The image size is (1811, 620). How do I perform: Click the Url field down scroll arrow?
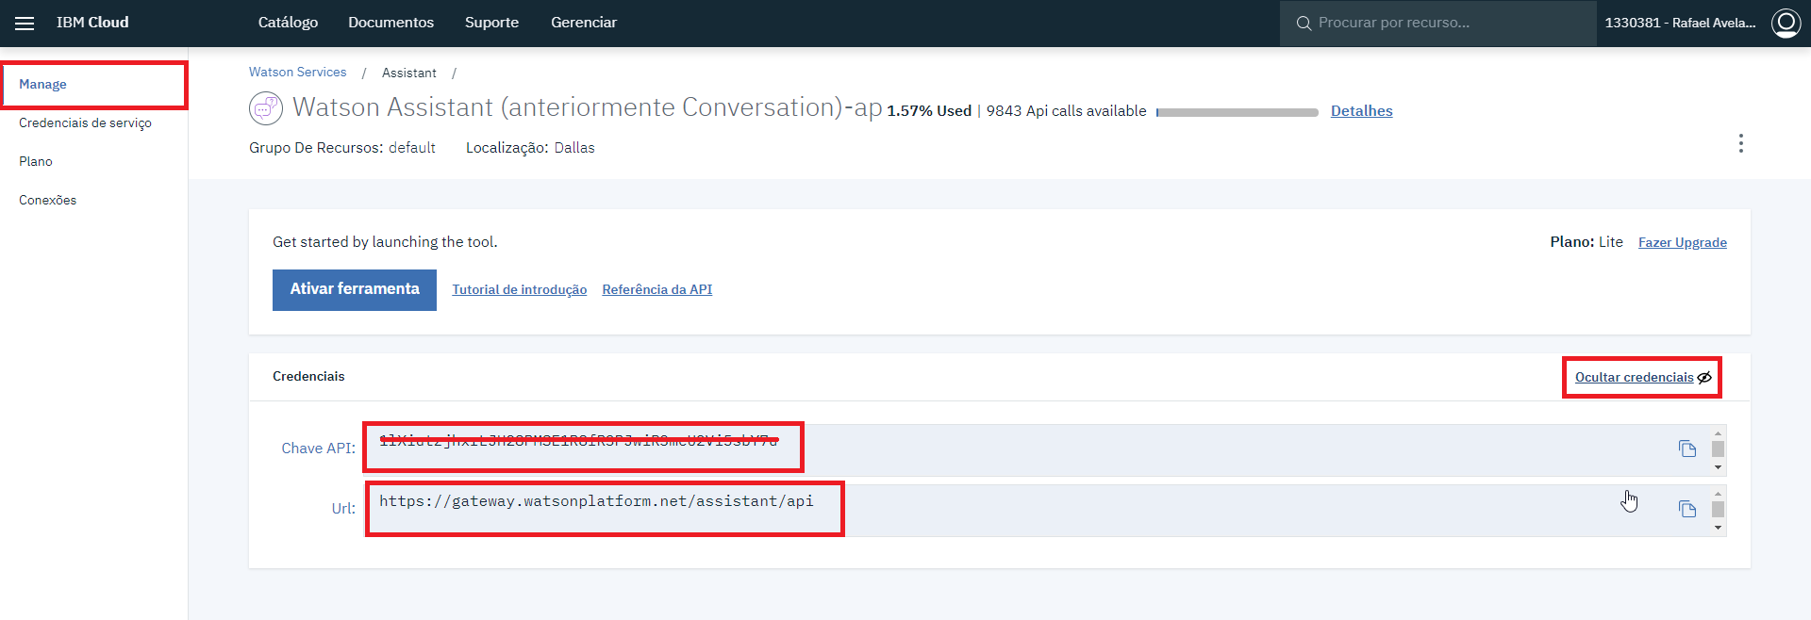[x=1718, y=528]
